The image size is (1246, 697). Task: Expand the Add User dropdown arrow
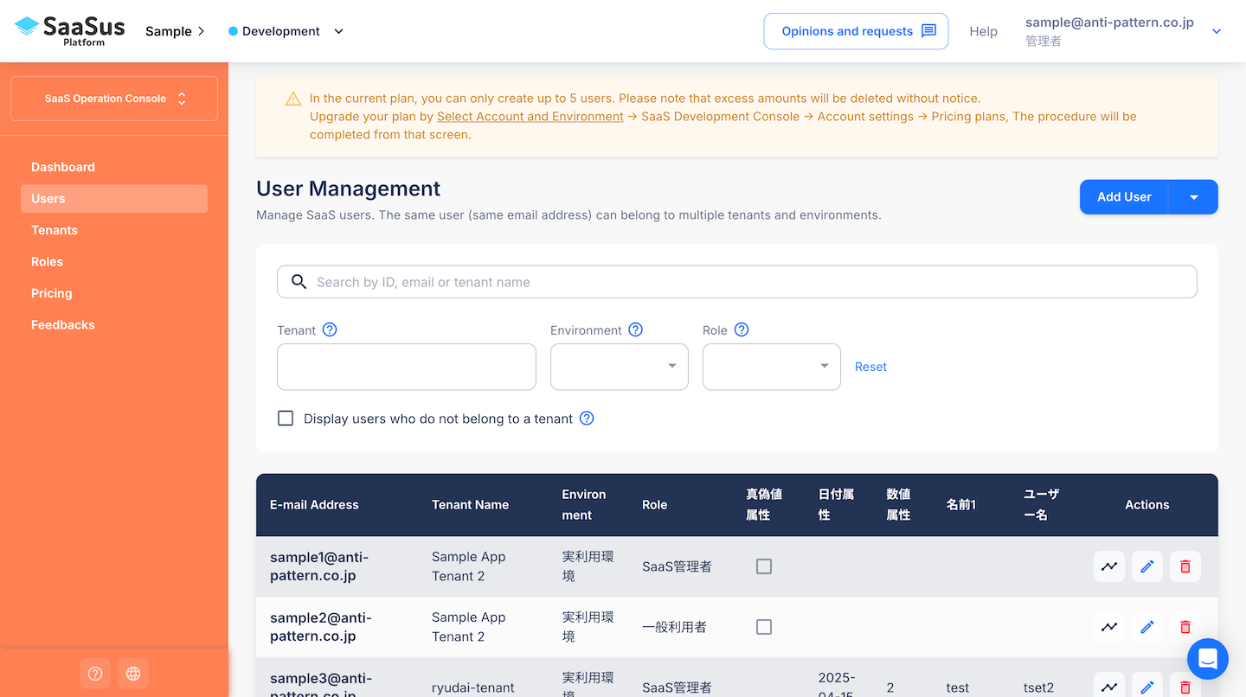(1194, 197)
